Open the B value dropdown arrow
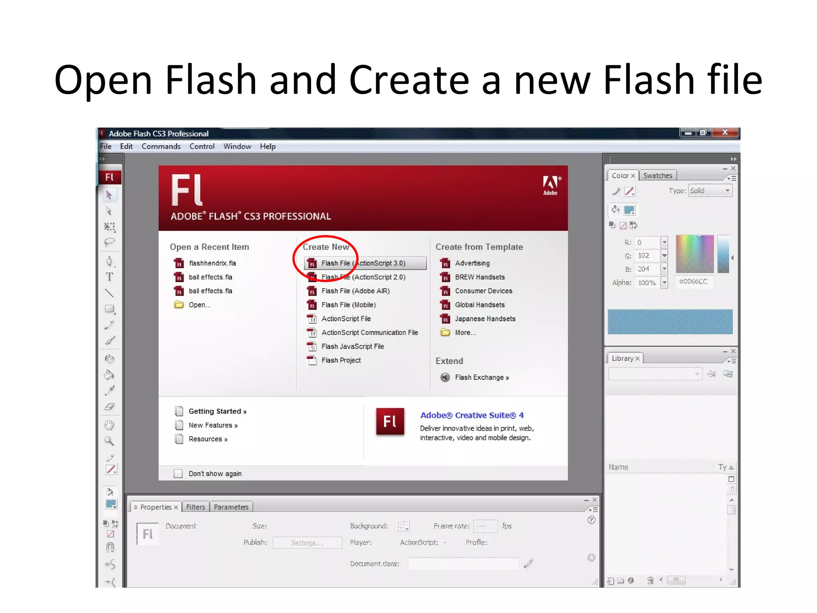Image resolution: width=817 pixels, height=613 pixels. point(664,269)
